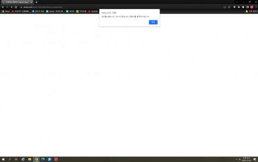The height and width of the screenshot is (162, 258).
Task: Stop loading the page
Action: 12,7
